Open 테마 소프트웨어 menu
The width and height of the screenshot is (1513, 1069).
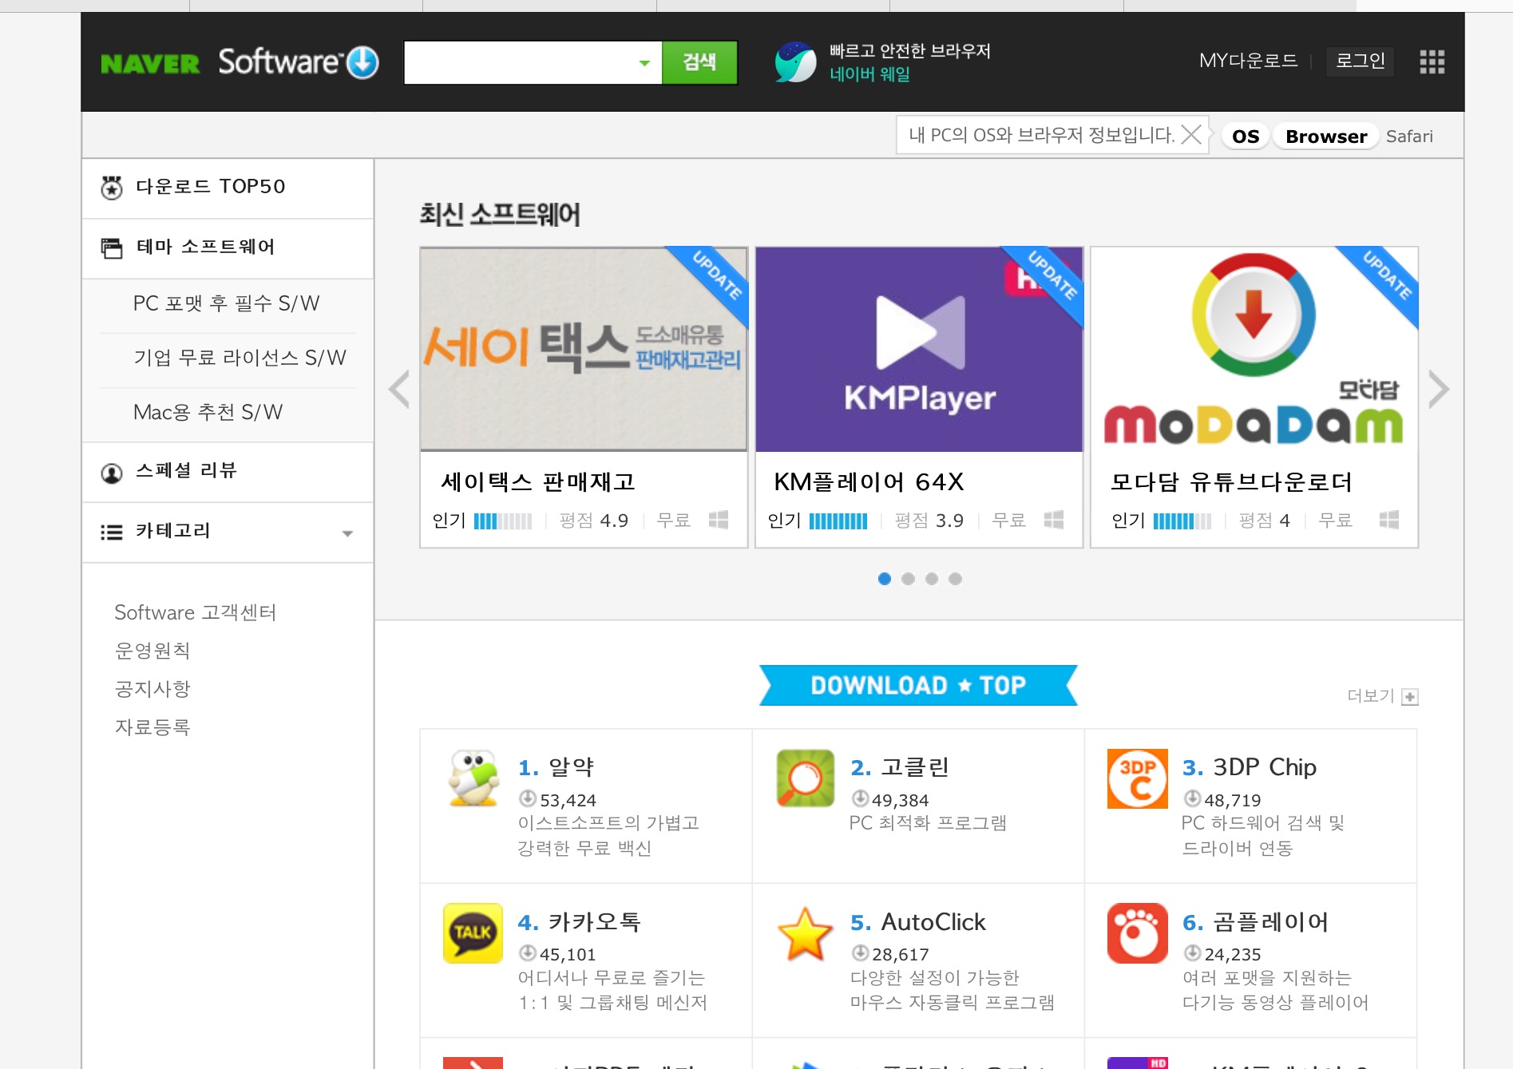pyautogui.click(x=228, y=248)
